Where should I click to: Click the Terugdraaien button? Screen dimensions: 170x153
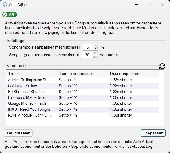pos(18,133)
